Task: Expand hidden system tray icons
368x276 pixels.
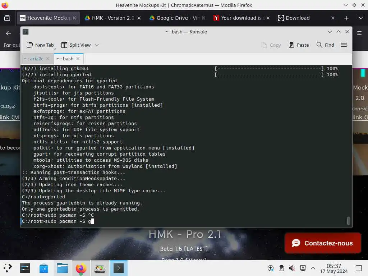Action: pos(313,268)
